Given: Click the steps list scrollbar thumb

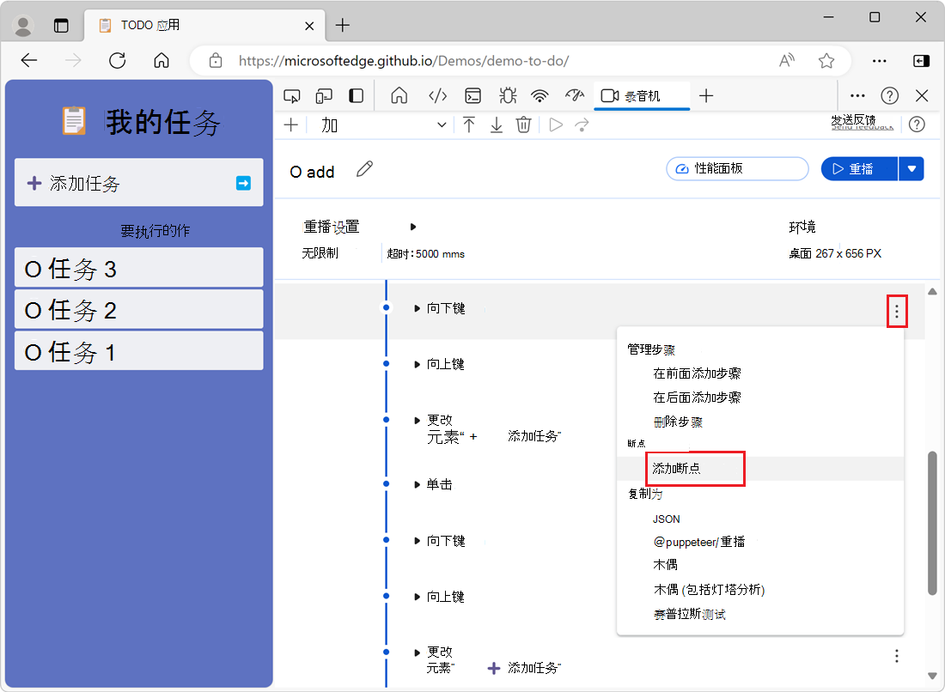Looking at the screenshot, I should pyautogui.click(x=932, y=523).
